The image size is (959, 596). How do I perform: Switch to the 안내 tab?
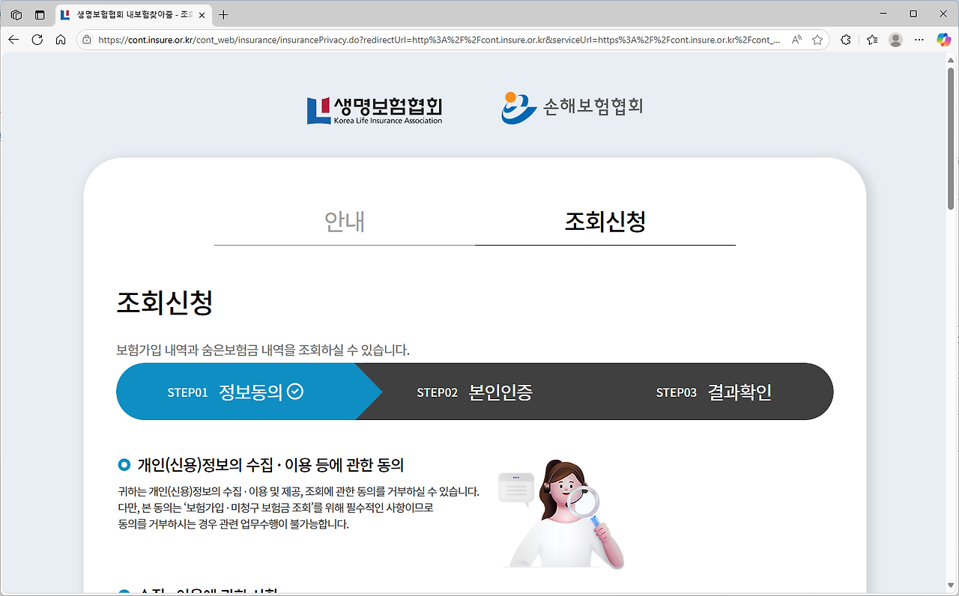tap(345, 222)
